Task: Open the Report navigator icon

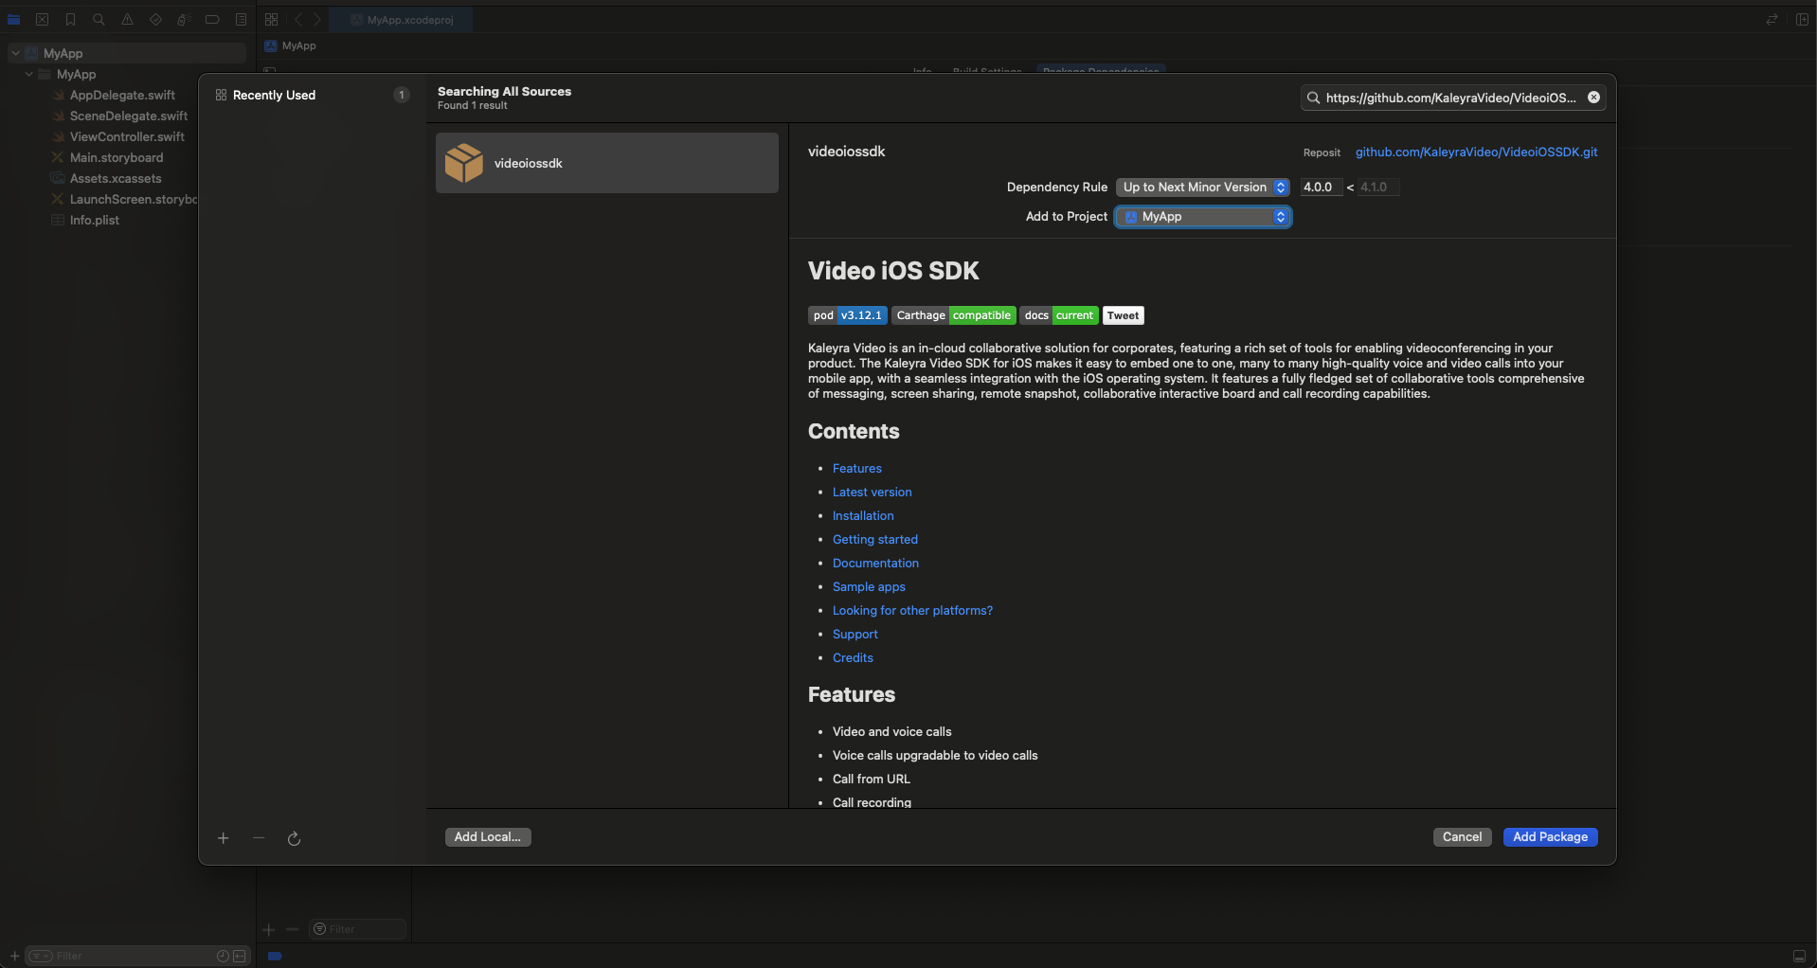Action: click(242, 19)
